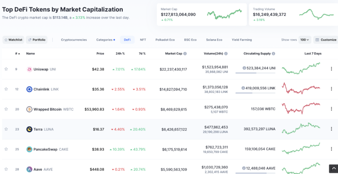Screen dimensions: 338x174
Task: Open three-dot menu for Uniswap row
Action: 331,69
